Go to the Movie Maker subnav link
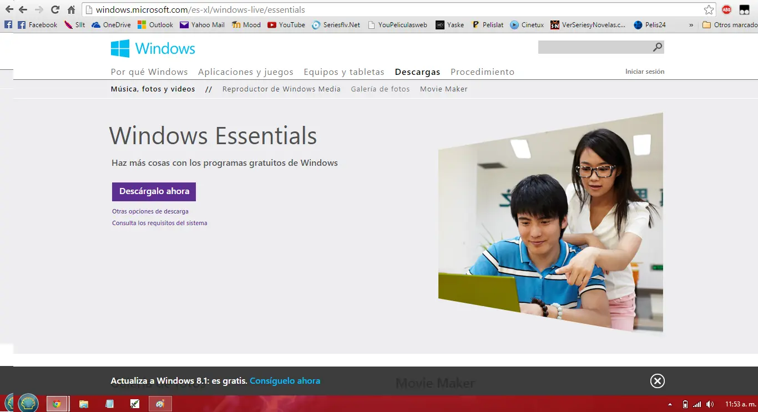The width and height of the screenshot is (758, 412). click(x=444, y=89)
